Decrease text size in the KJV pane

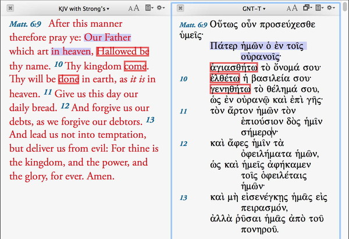[x=131, y=9]
